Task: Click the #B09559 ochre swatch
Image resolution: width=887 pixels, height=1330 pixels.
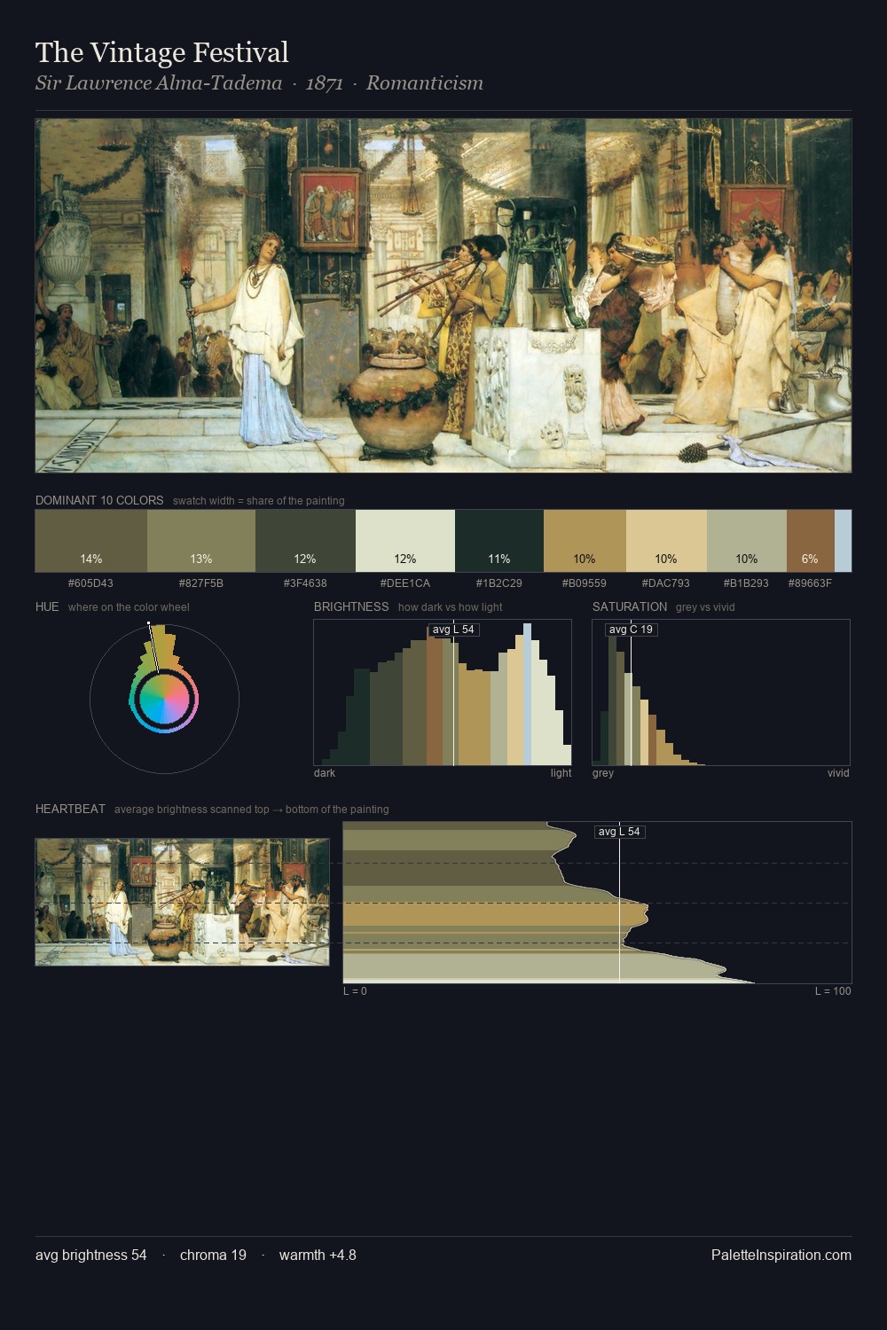Action: point(585,541)
